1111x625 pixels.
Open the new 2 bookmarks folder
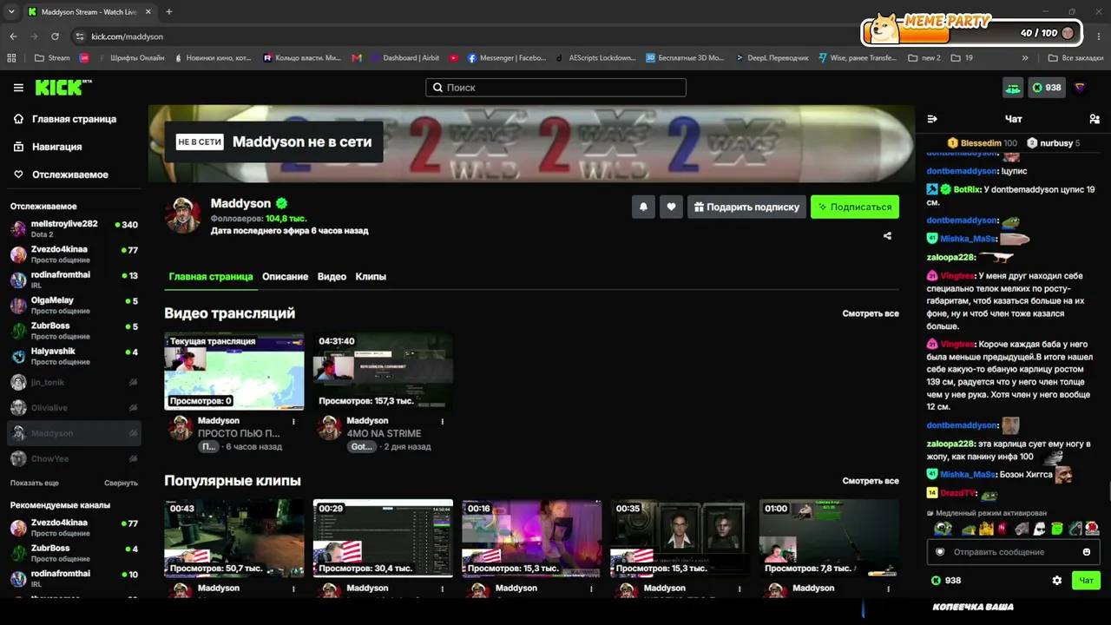pos(924,58)
